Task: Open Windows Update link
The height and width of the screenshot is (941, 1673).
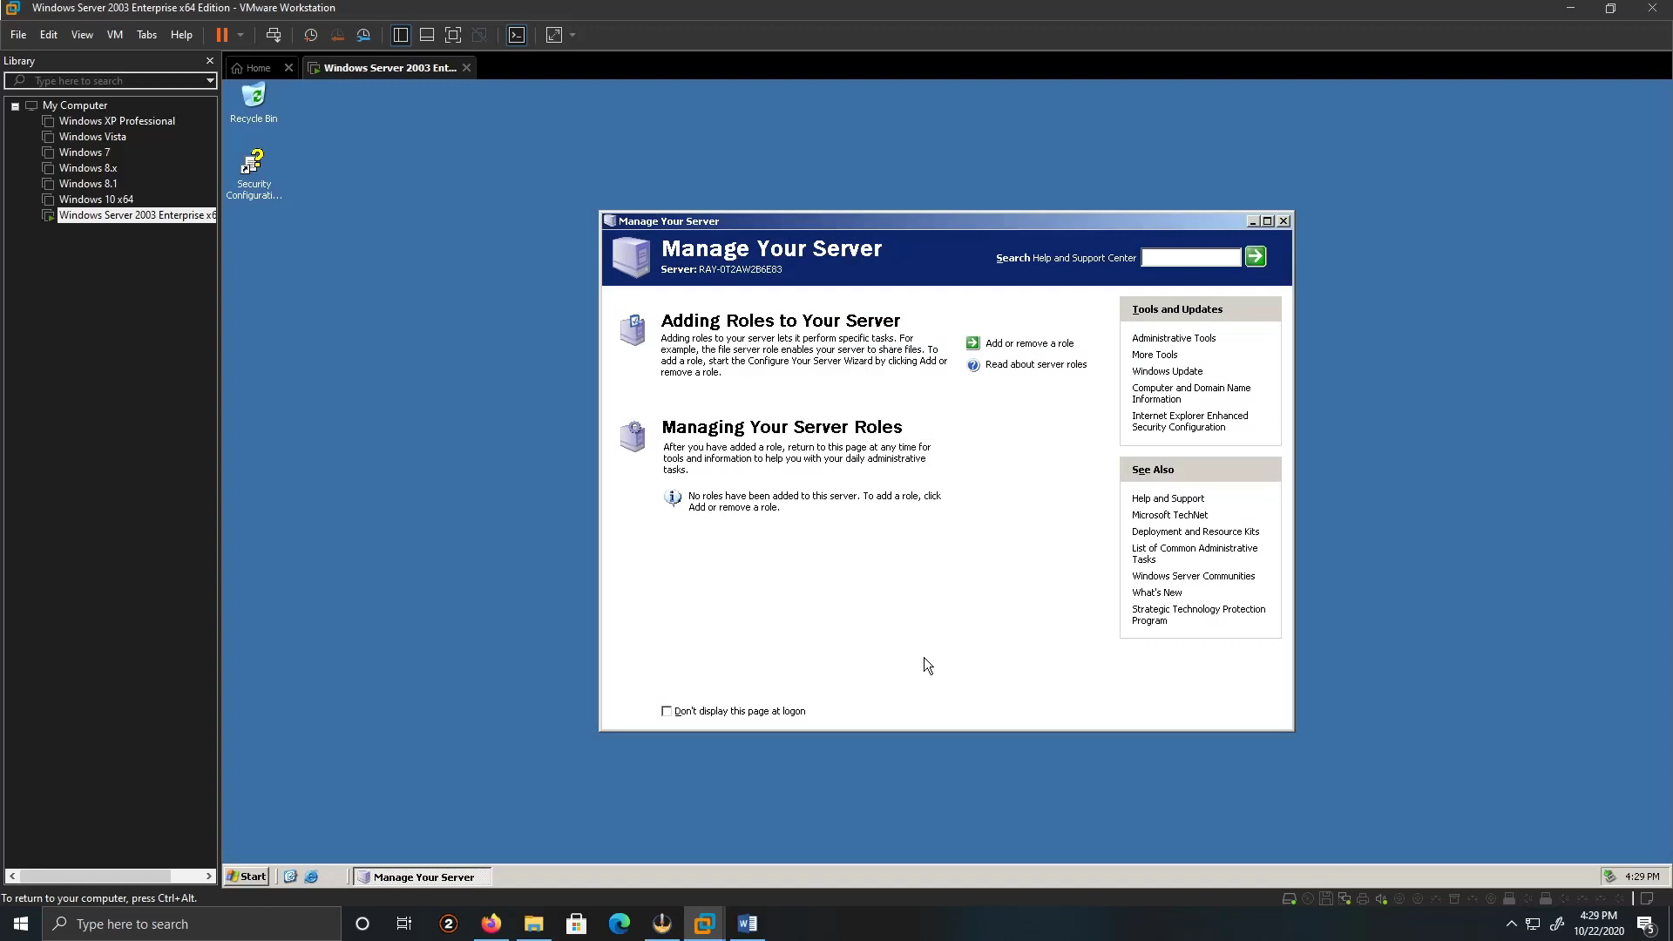Action: (x=1167, y=371)
